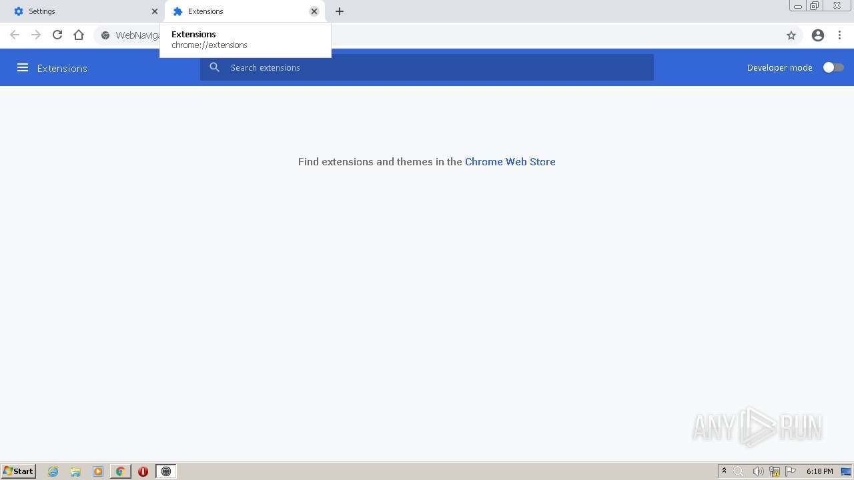The height and width of the screenshot is (480, 854).
Task: Toggle Developer mode switch
Action: (x=833, y=67)
